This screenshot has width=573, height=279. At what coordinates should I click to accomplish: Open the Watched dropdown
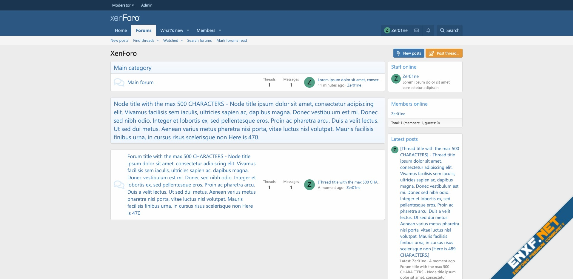pyautogui.click(x=181, y=41)
